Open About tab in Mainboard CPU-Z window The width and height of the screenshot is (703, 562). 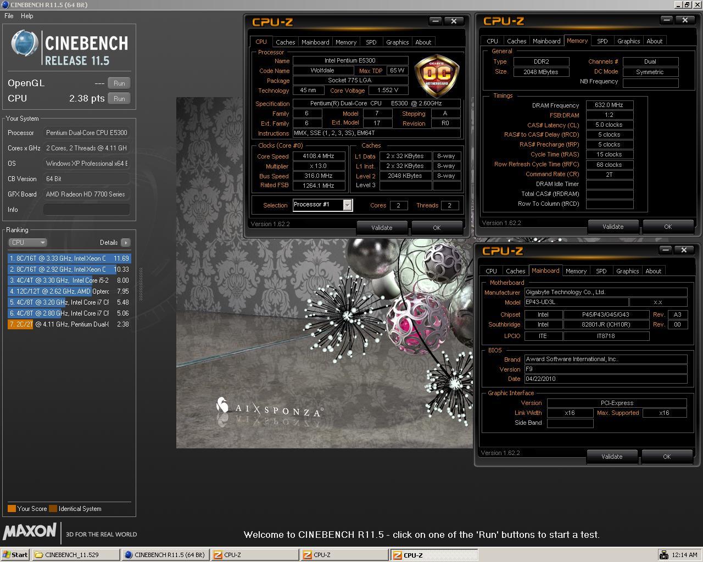coord(653,271)
